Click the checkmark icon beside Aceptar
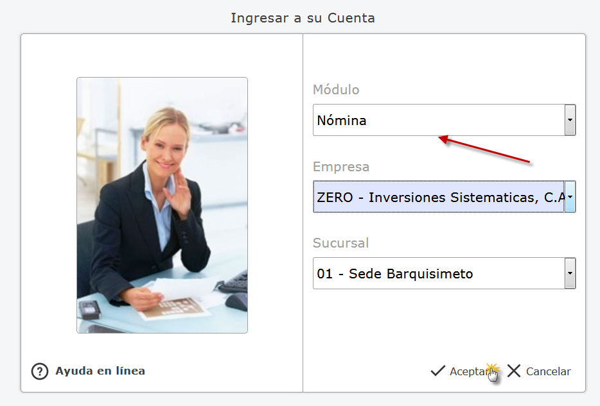Viewport: 600px width, 406px height. [437, 371]
